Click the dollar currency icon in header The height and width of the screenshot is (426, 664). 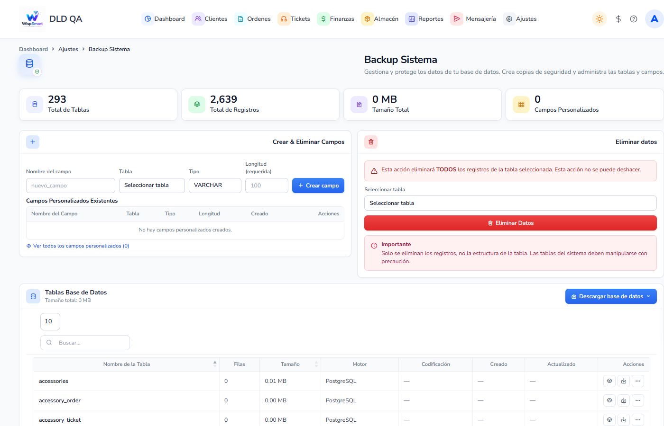(618, 19)
